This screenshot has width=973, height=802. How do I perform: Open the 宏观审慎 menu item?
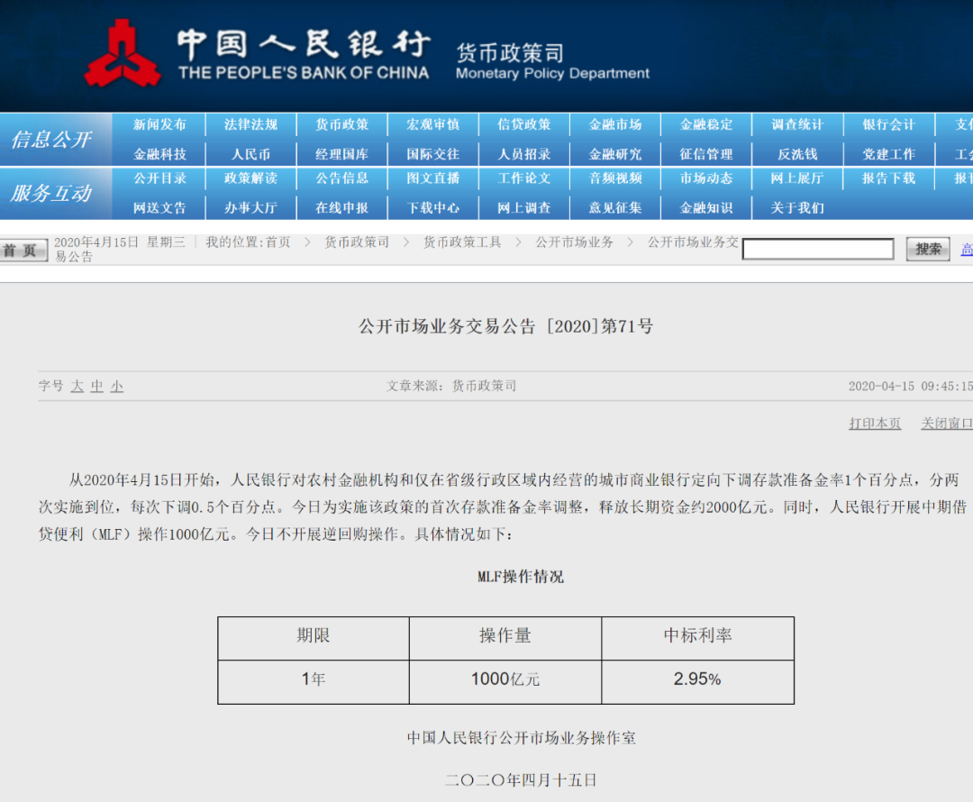(x=433, y=124)
